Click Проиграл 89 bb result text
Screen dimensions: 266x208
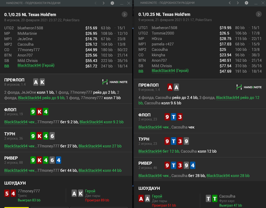coord(97,200)
